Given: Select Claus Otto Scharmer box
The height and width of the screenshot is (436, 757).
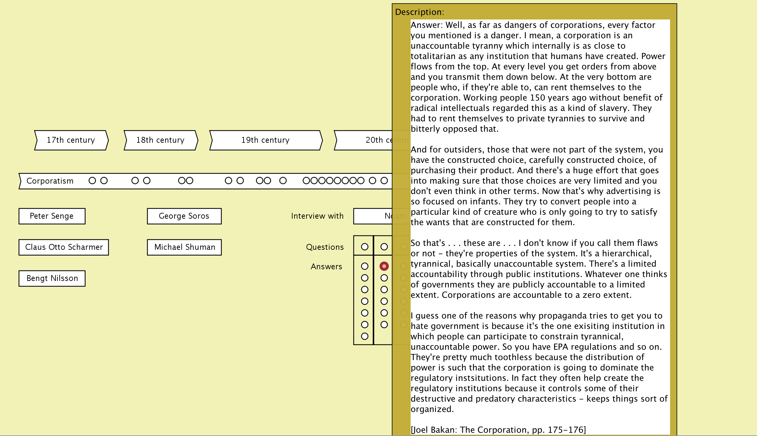Looking at the screenshot, I should (x=64, y=247).
